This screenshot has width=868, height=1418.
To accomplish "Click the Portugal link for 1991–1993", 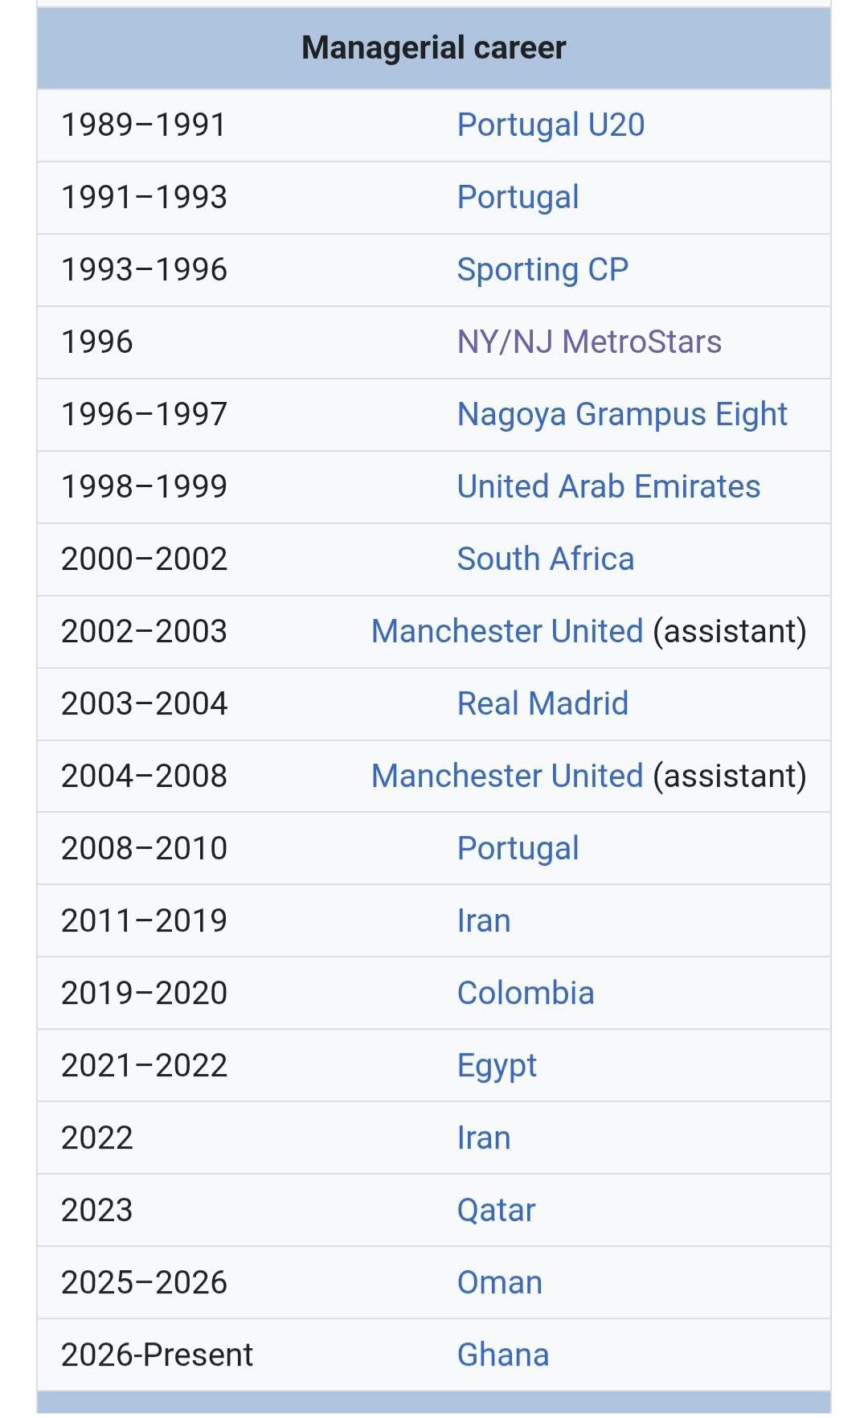I will point(518,198).
